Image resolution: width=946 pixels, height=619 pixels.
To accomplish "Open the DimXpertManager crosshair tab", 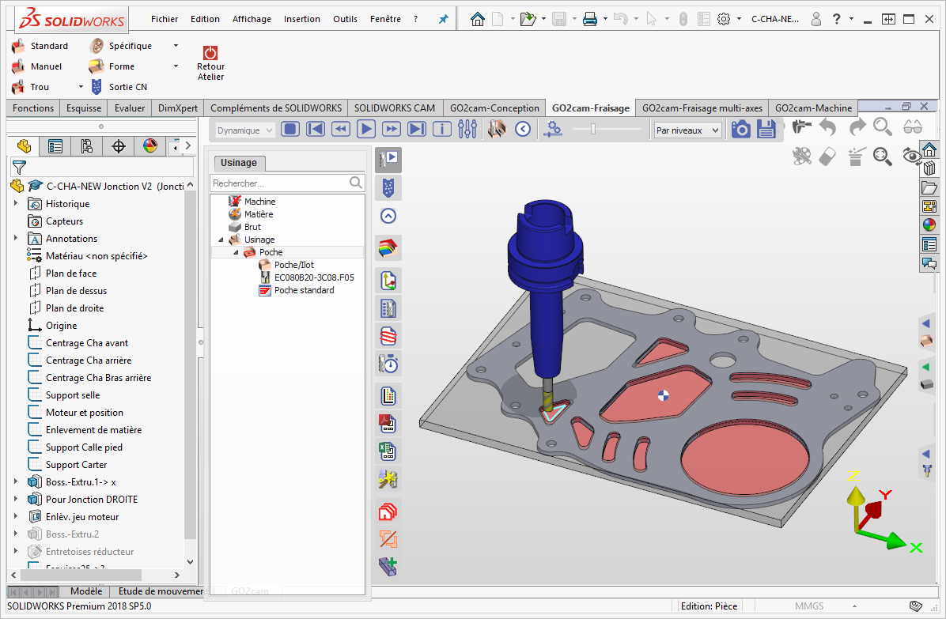I will (x=119, y=146).
